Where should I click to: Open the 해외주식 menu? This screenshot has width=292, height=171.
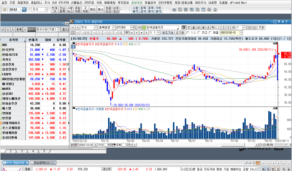point(200,3)
